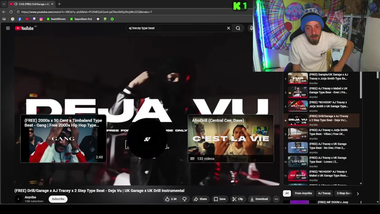Image resolution: width=380 pixels, height=214 pixels.
Task: Play the 'No More' W/HOOK playlist item
Action: (322, 175)
